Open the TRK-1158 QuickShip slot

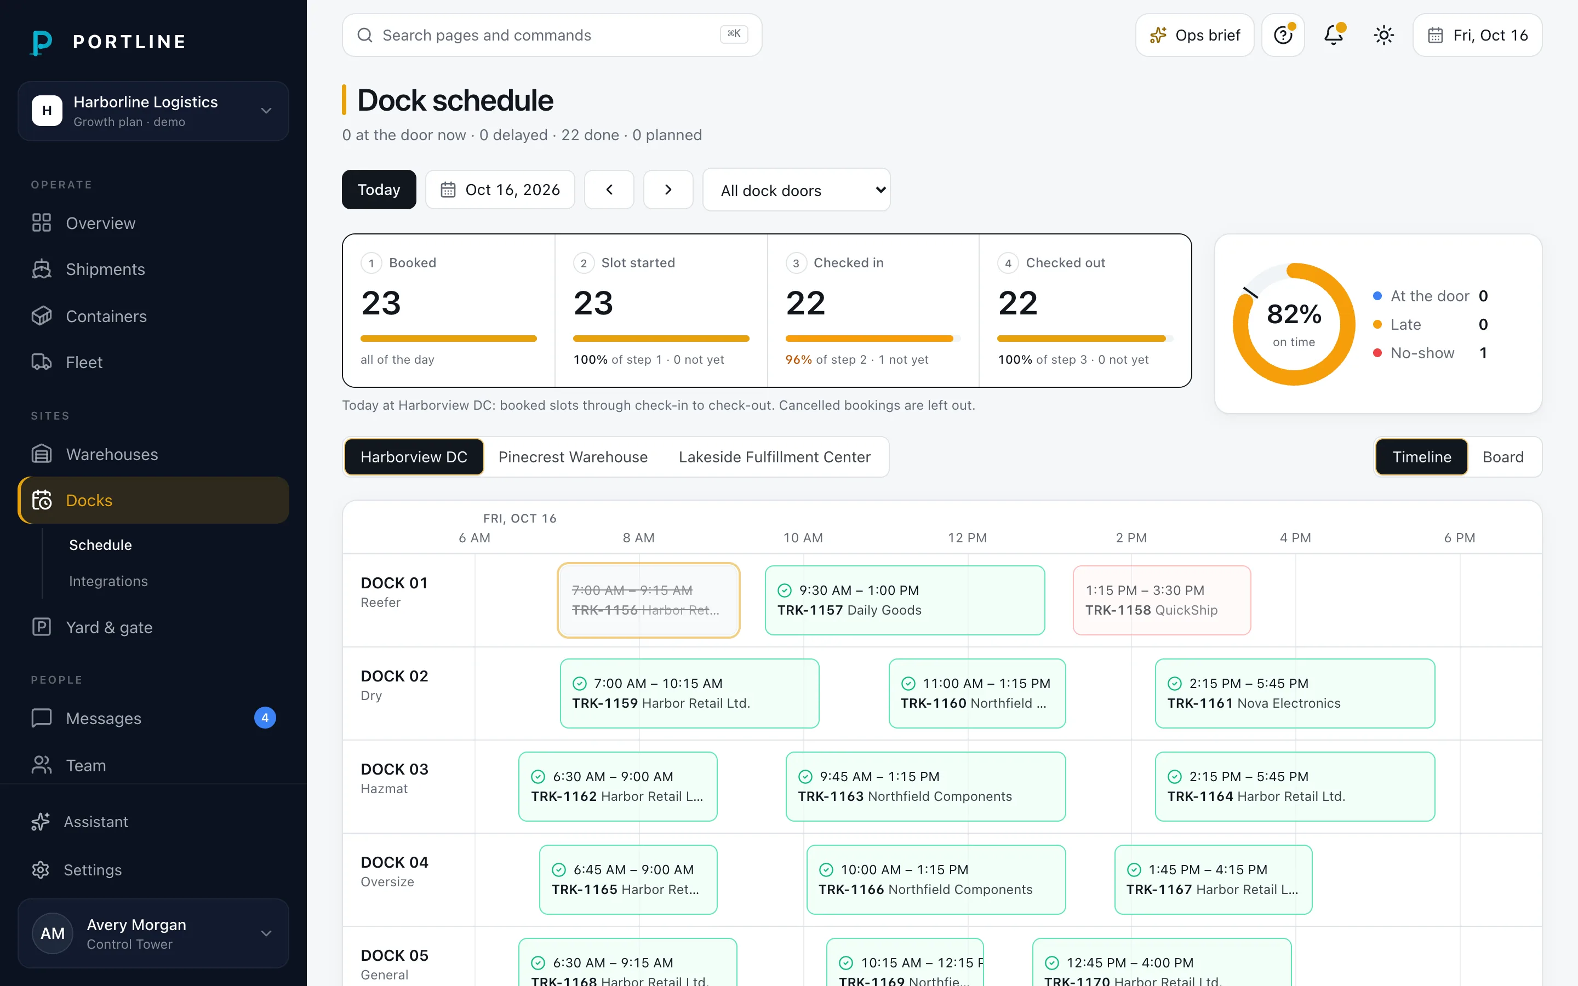pos(1162,600)
